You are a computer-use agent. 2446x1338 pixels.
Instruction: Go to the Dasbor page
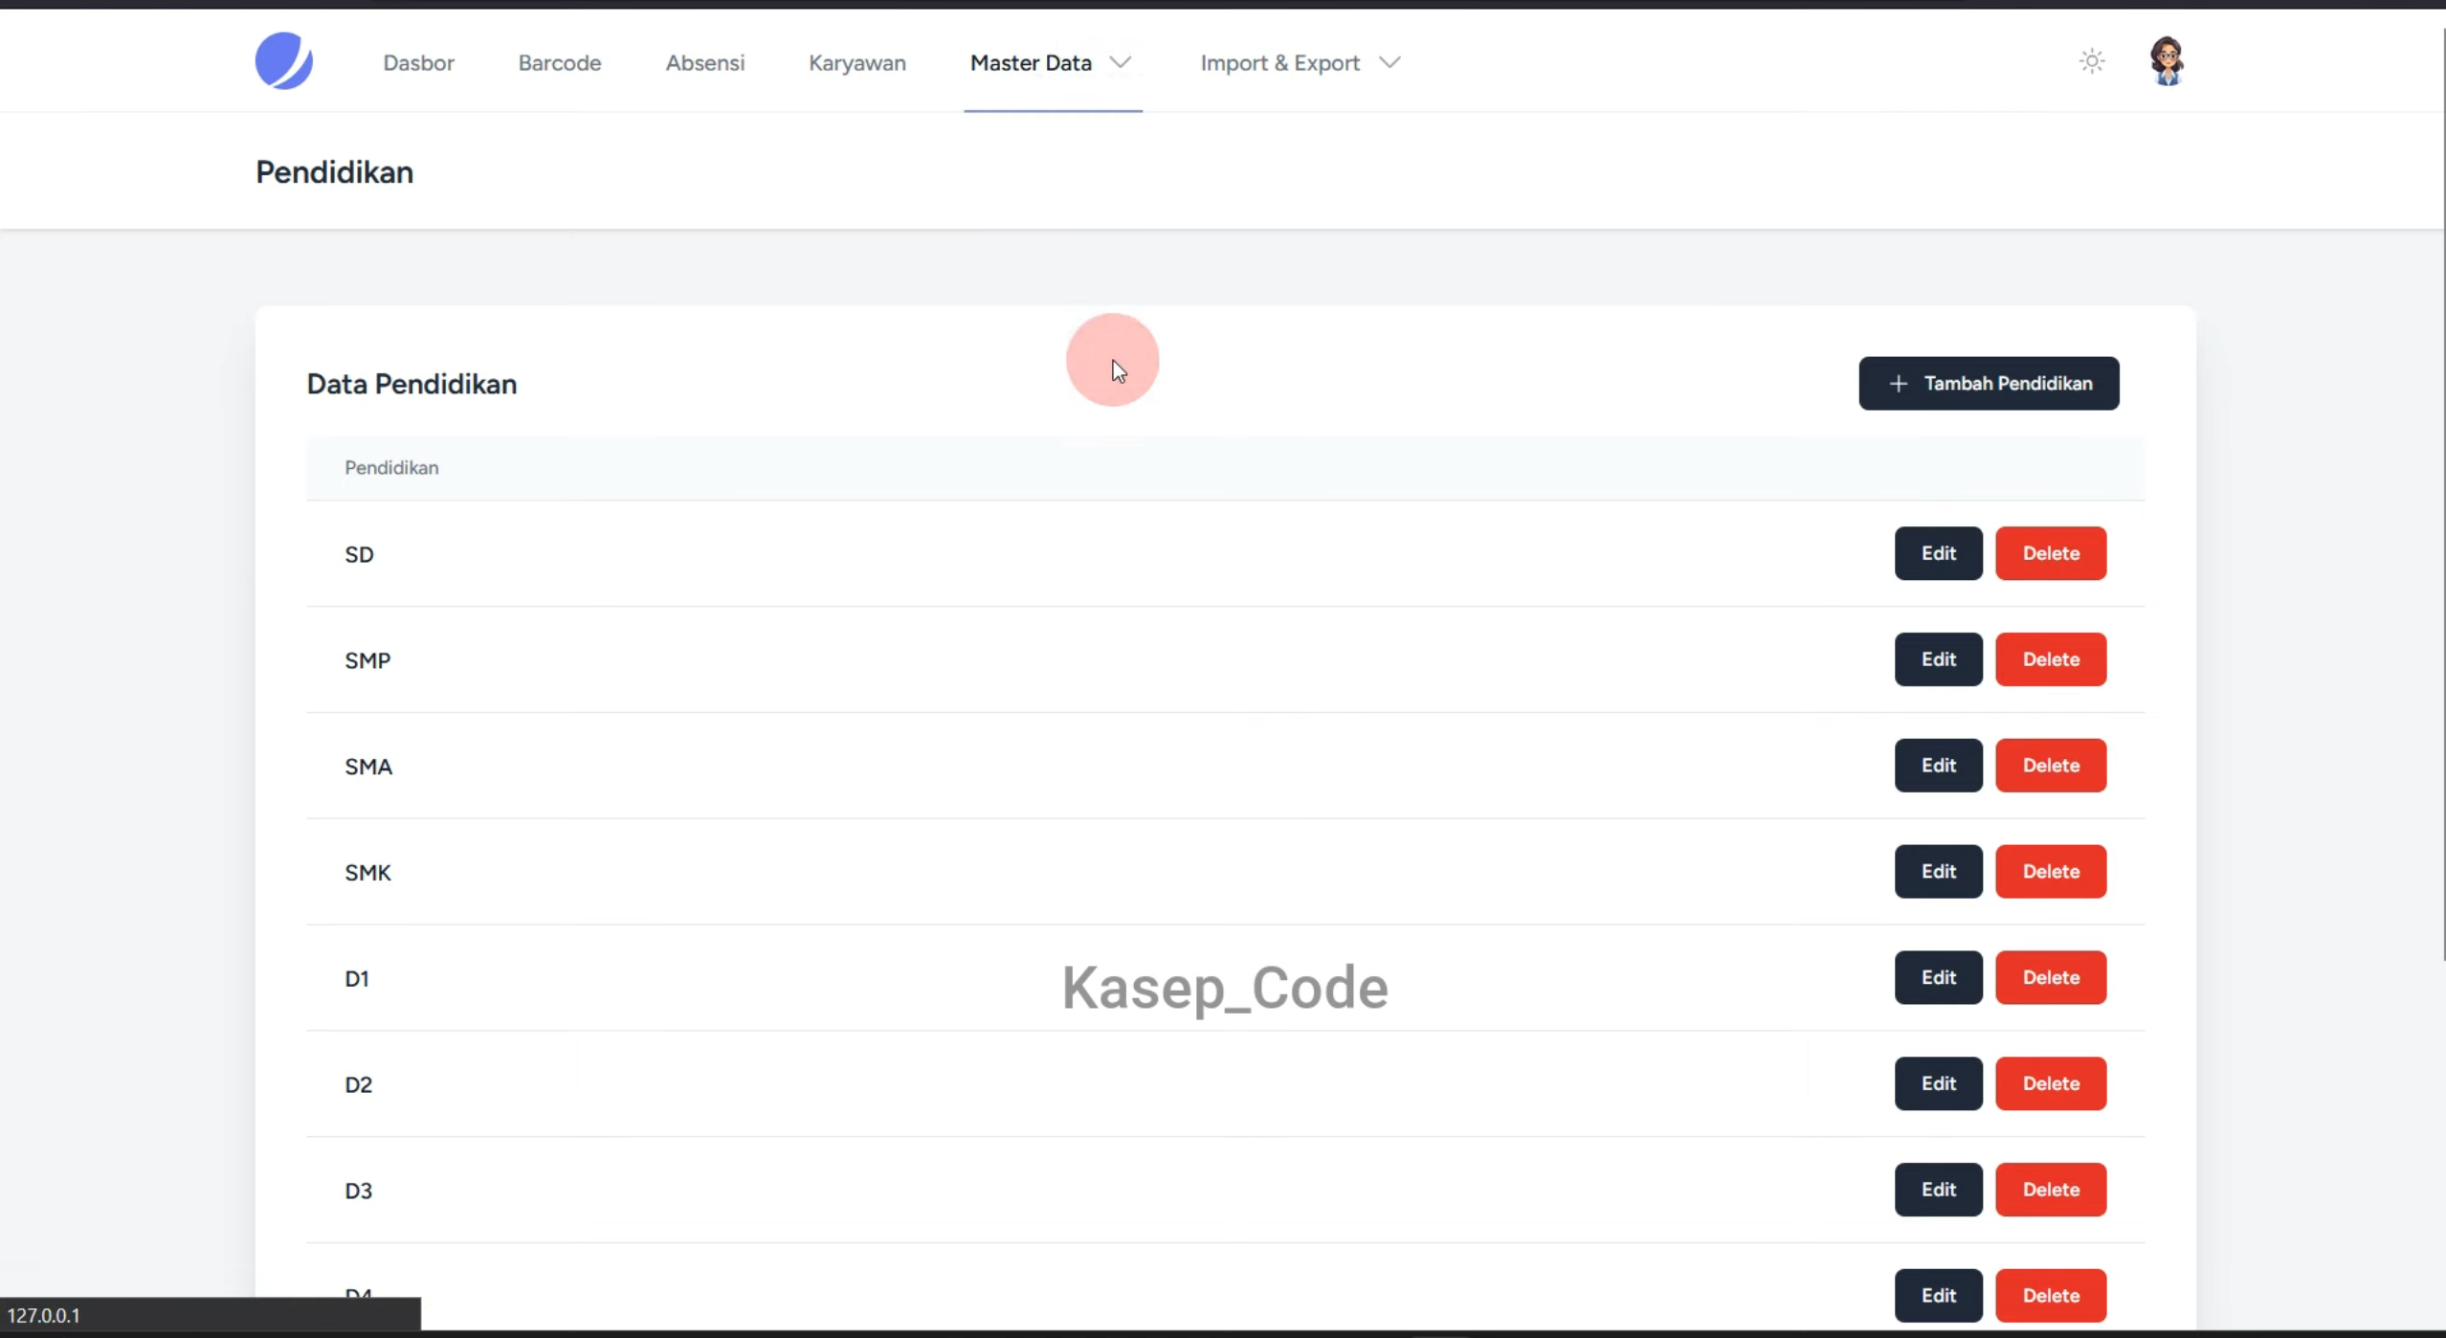(418, 63)
